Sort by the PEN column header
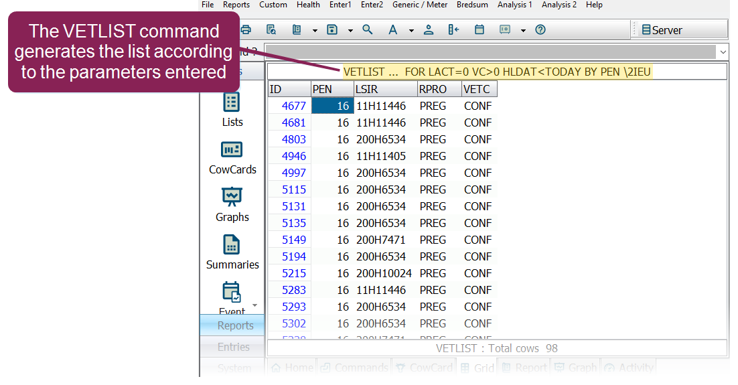This screenshot has width=738, height=385. pyautogui.click(x=332, y=89)
